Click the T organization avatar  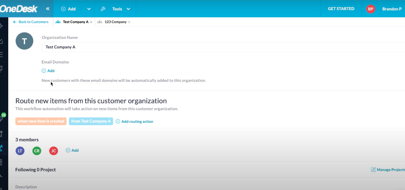point(24,41)
